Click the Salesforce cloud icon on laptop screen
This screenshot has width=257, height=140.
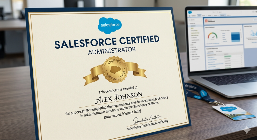click(x=190, y=12)
